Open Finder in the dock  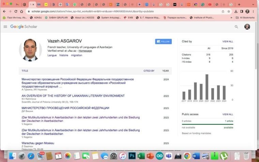(13, 156)
